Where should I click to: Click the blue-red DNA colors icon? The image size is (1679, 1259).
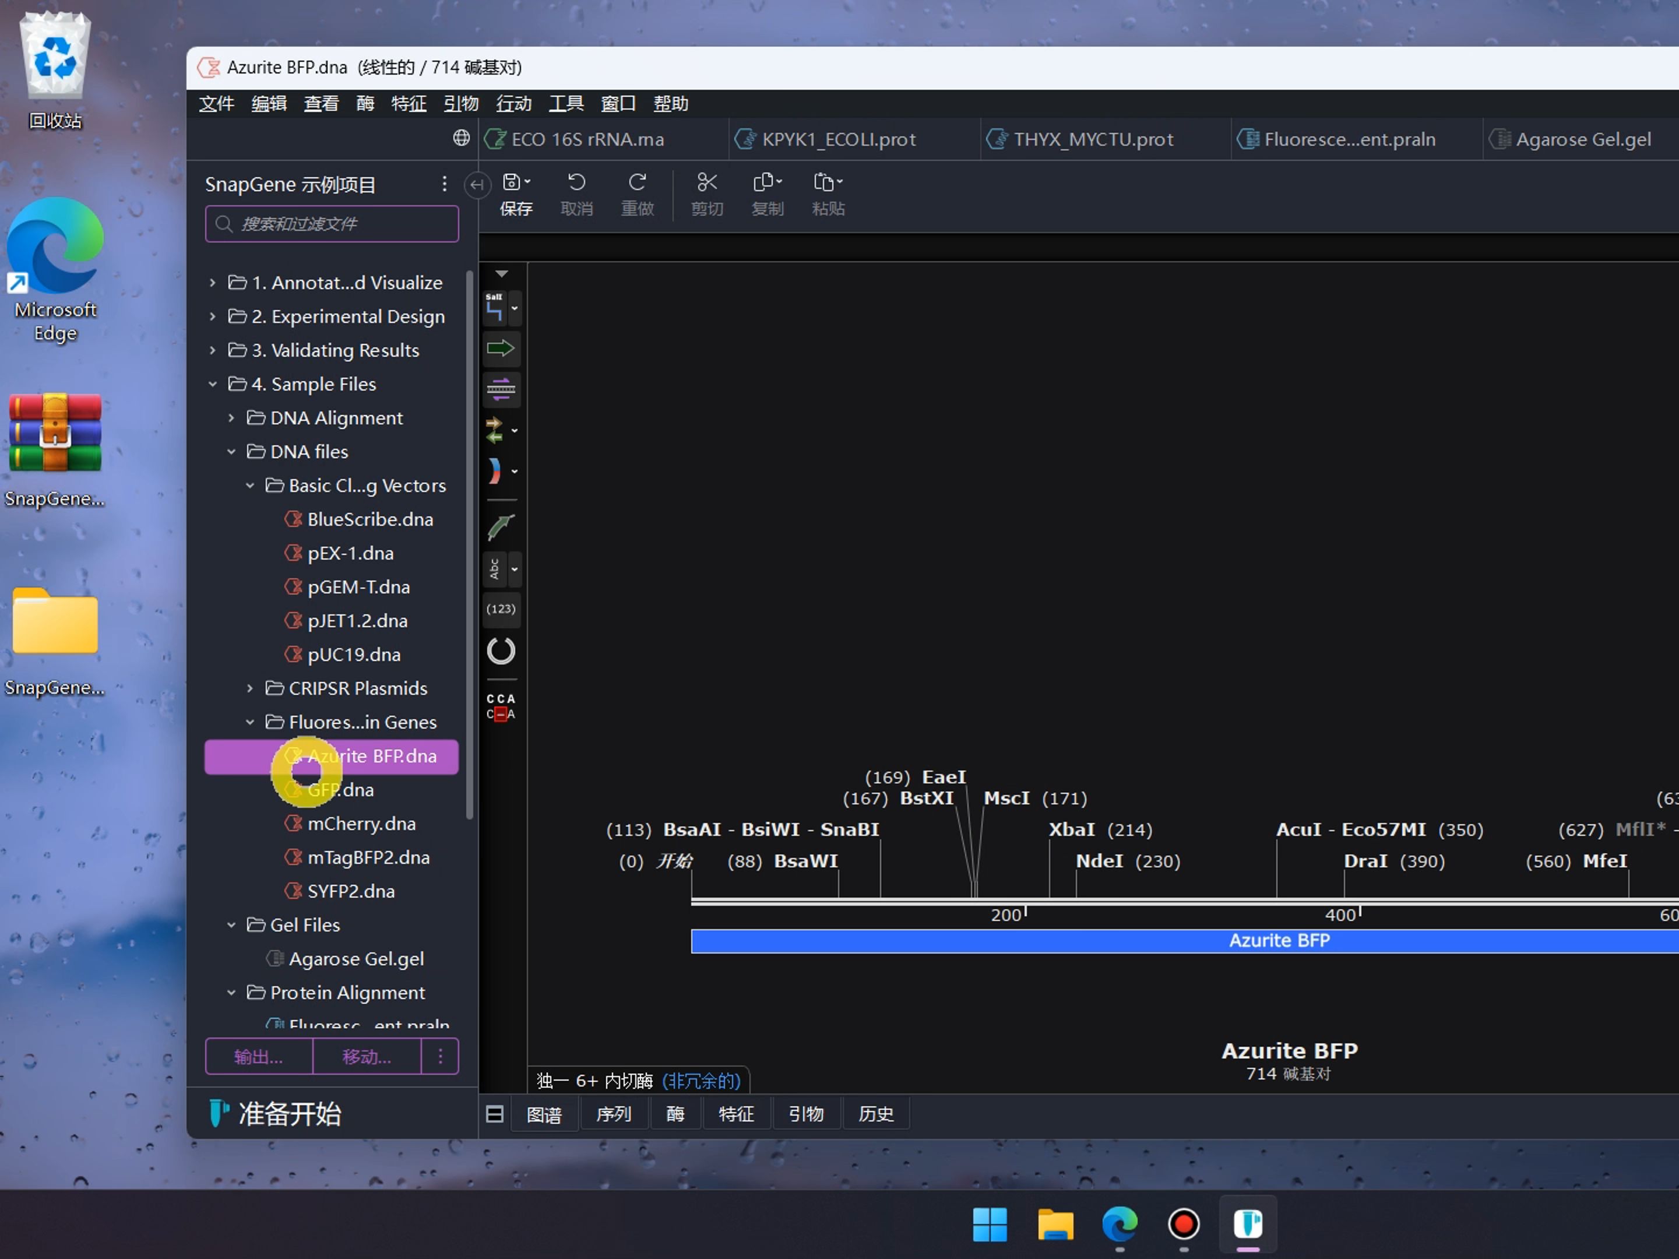pyautogui.click(x=495, y=471)
